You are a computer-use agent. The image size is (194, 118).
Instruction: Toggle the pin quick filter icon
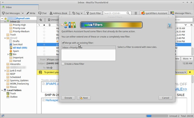coord(41,20)
